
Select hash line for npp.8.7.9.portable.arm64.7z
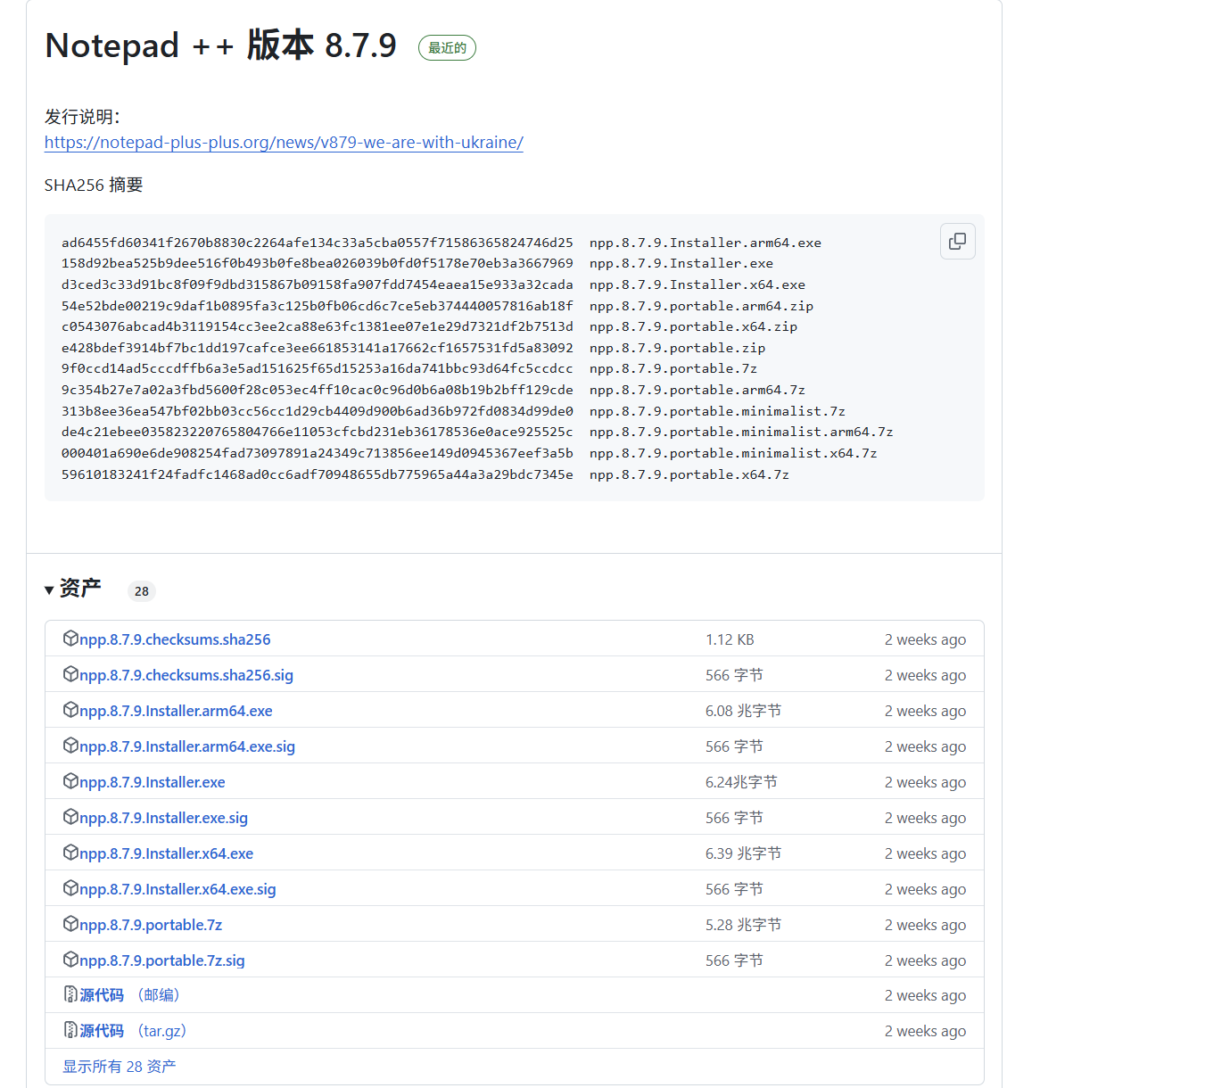click(433, 390)
